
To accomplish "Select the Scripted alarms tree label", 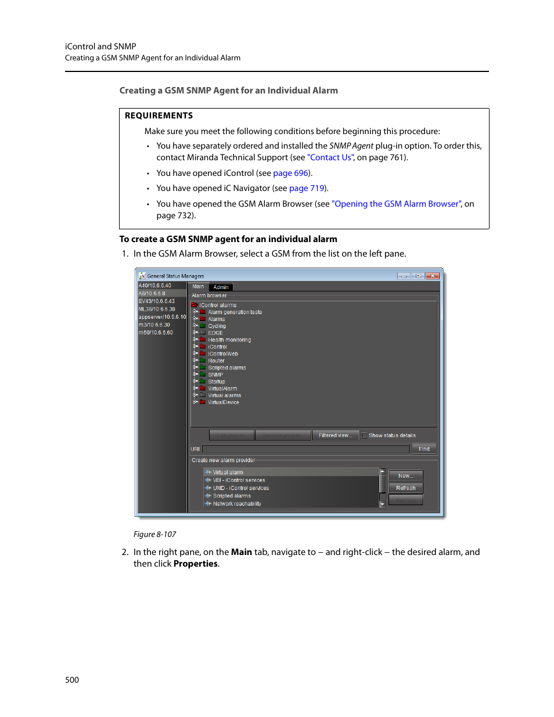I will click(227, 367).
